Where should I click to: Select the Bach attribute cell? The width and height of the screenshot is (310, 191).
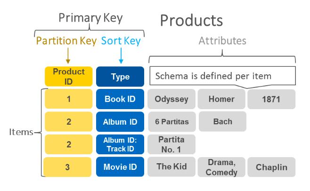pyautogui.click(x=222, y=122)
